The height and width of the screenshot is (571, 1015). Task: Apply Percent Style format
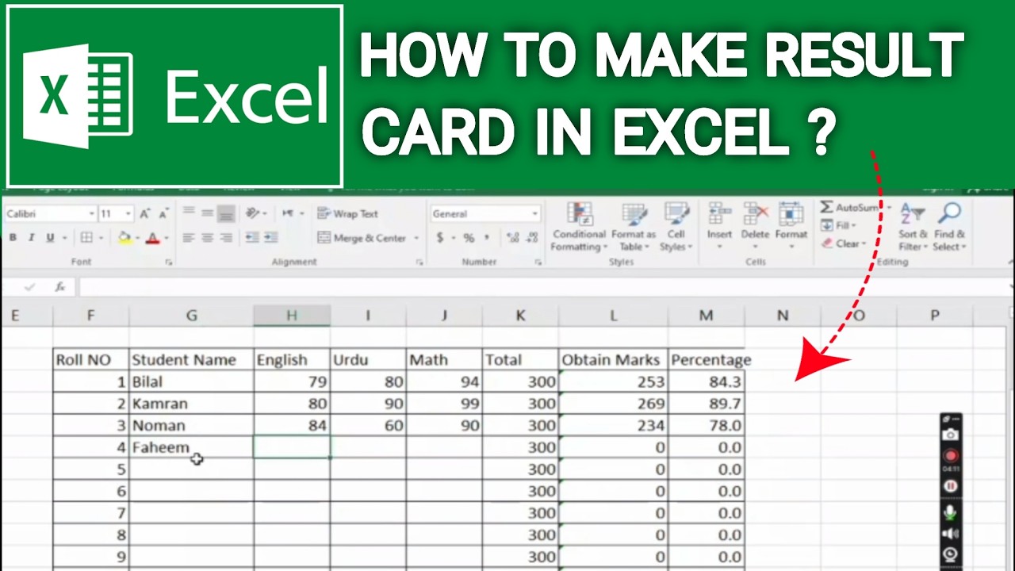click(469, 238)
